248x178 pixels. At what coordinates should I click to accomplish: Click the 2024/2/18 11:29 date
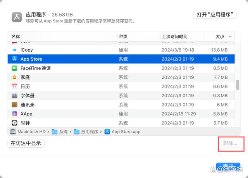tap(179, 114)
